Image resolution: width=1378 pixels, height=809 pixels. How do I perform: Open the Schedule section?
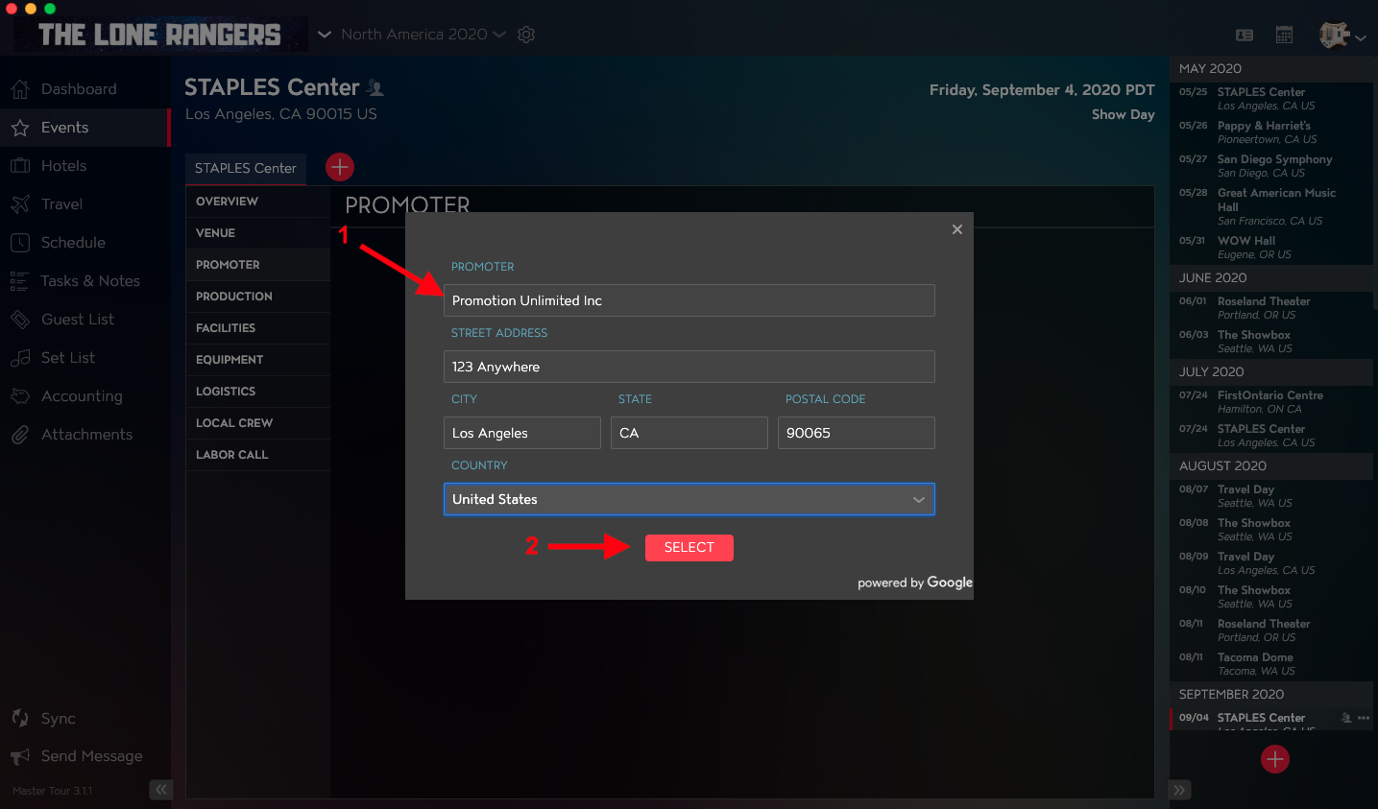click(x=85, y=243)
